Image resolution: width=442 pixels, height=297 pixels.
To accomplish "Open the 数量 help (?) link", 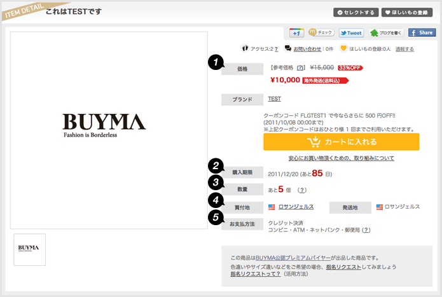I will (x=302, y=190).
